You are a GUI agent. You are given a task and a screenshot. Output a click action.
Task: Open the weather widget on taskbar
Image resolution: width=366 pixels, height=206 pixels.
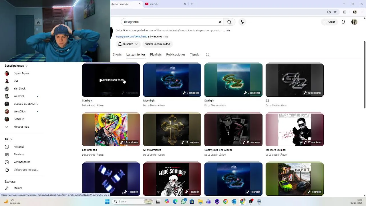pyautogui.click(x=12, y=201)
